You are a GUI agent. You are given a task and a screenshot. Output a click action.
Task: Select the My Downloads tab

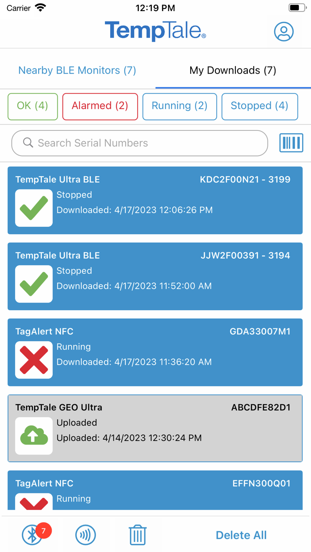(x=232, y=70)
